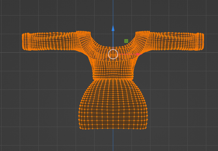The width and height of the screenshot is (218, 151).
Task: Select the left sleeve cuff end
Action: tap(26, 42)
